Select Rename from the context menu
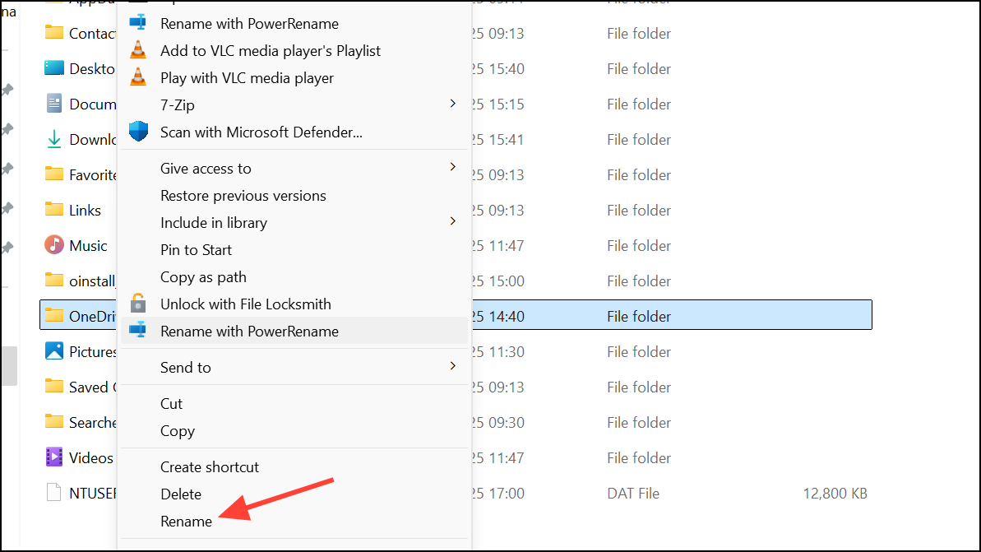 187,521
